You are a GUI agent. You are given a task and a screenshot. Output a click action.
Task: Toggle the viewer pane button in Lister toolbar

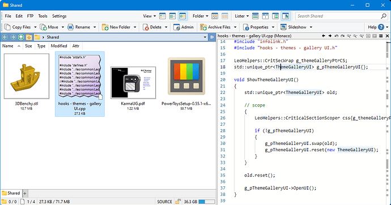coord(286,16)
